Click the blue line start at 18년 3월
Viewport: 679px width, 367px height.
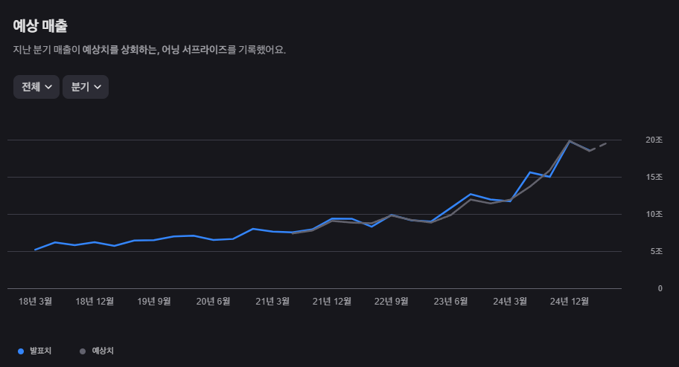tap(35, 250)
